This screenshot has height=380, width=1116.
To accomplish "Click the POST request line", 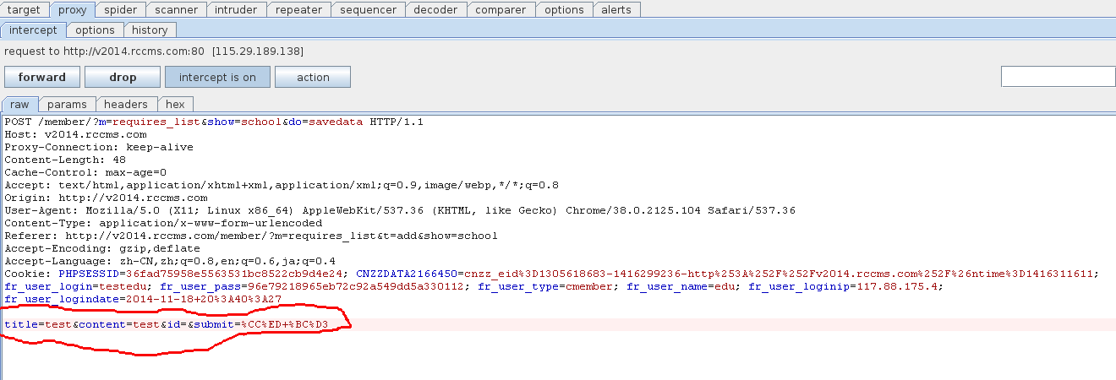I will point(214,122).
